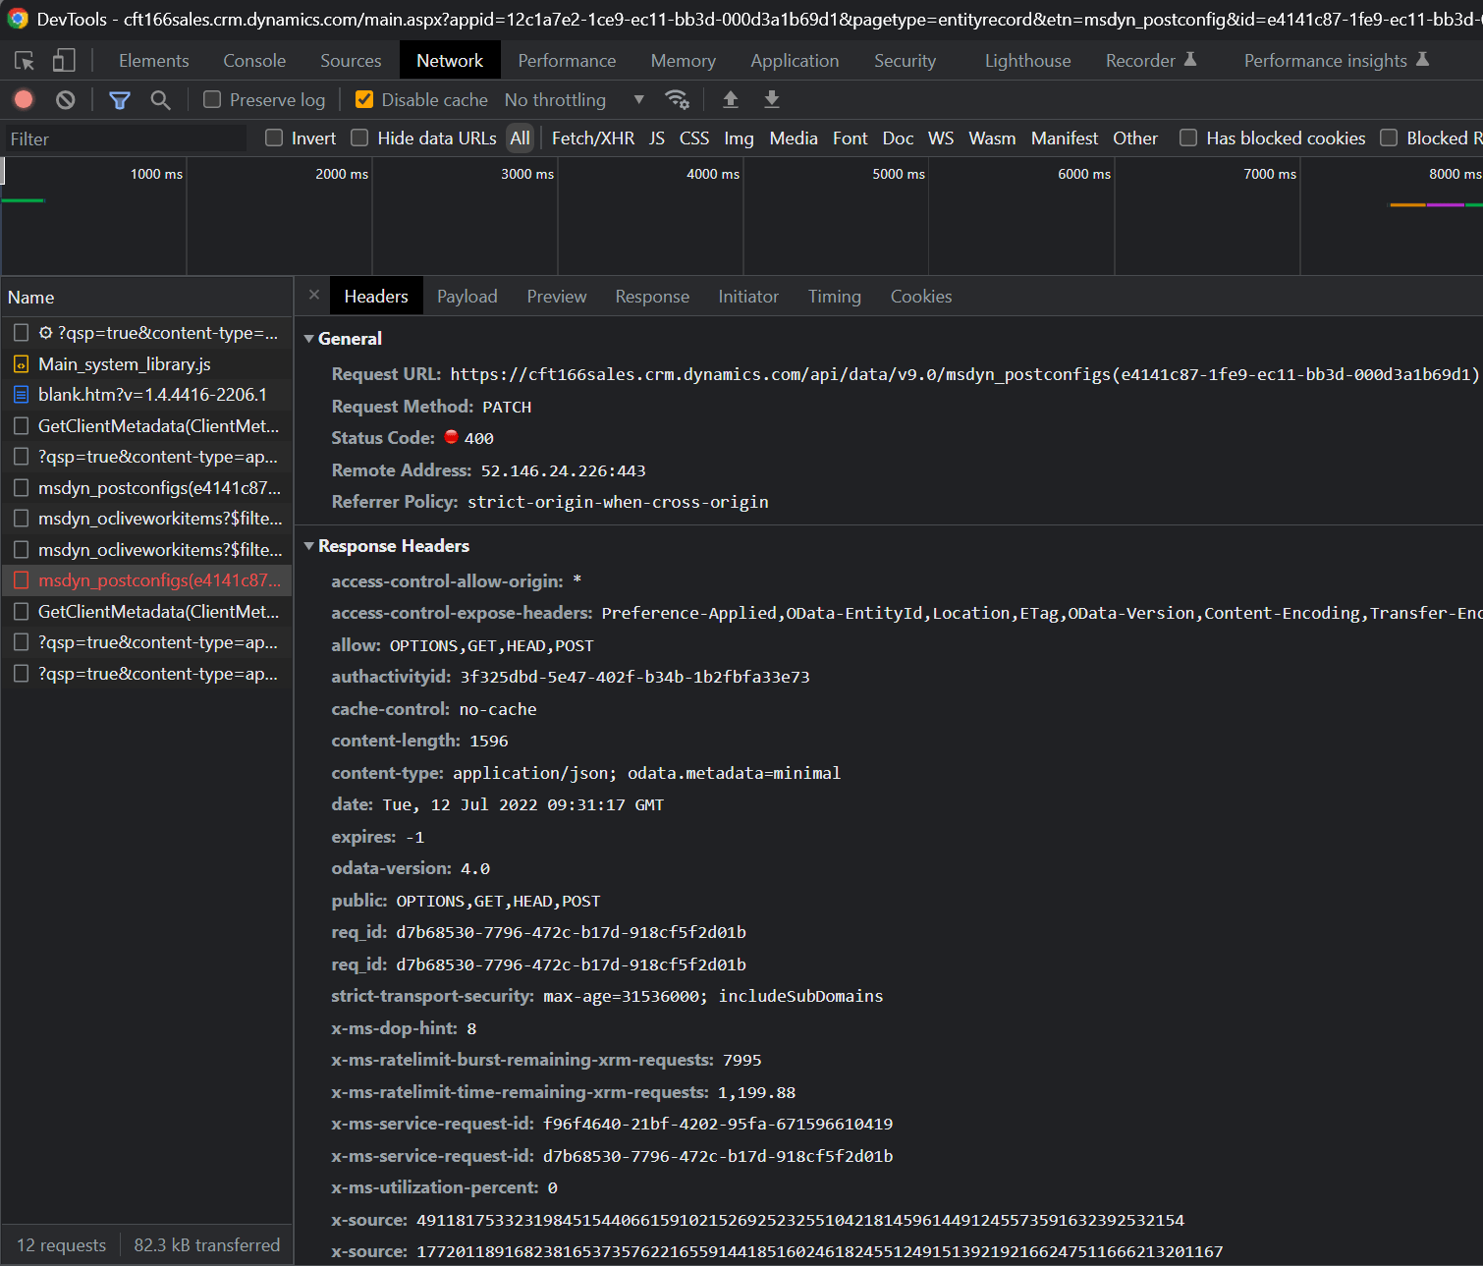Activate the inspect element picker icon
Viewport: 1483px width, 1266px height.
tap(25, 61)
